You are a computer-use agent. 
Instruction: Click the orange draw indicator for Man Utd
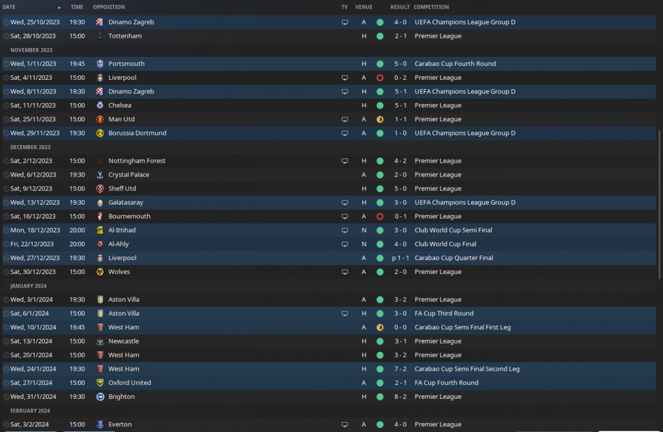(380, 119)
